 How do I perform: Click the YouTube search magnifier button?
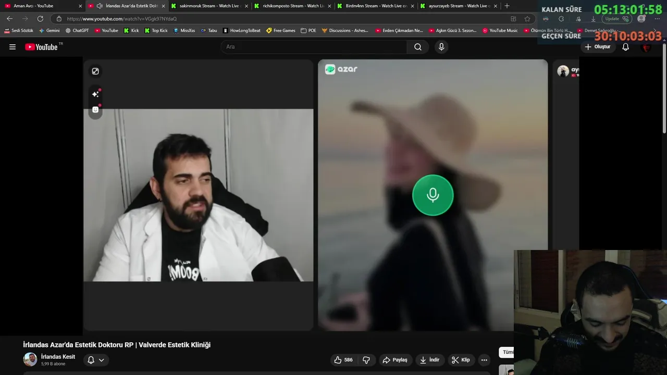tap(418, 47)
